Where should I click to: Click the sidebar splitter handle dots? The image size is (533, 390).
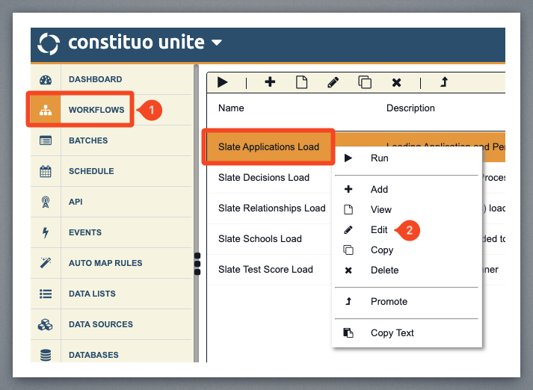click(x=197, y=264)
